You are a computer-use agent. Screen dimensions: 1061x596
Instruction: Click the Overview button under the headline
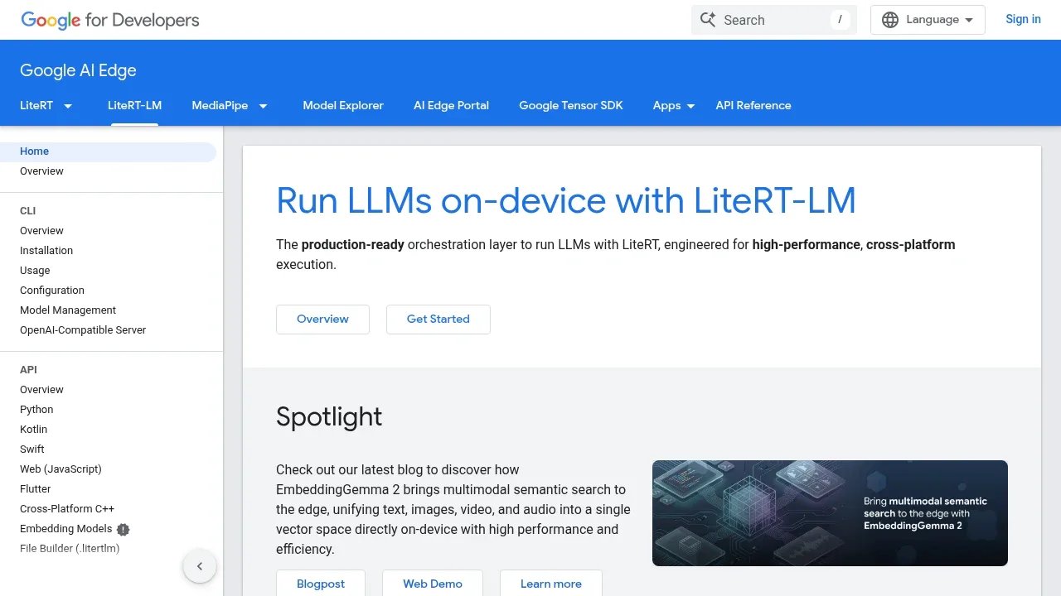point(322,319)
